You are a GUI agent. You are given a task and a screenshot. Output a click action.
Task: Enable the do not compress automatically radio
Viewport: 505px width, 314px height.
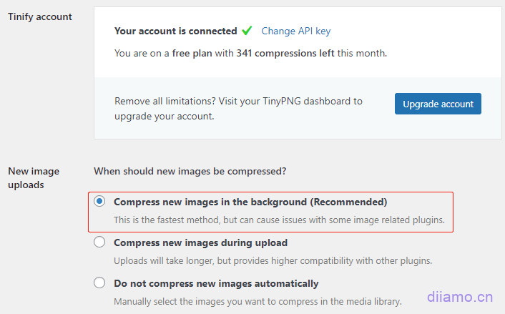tap(100, 283)
